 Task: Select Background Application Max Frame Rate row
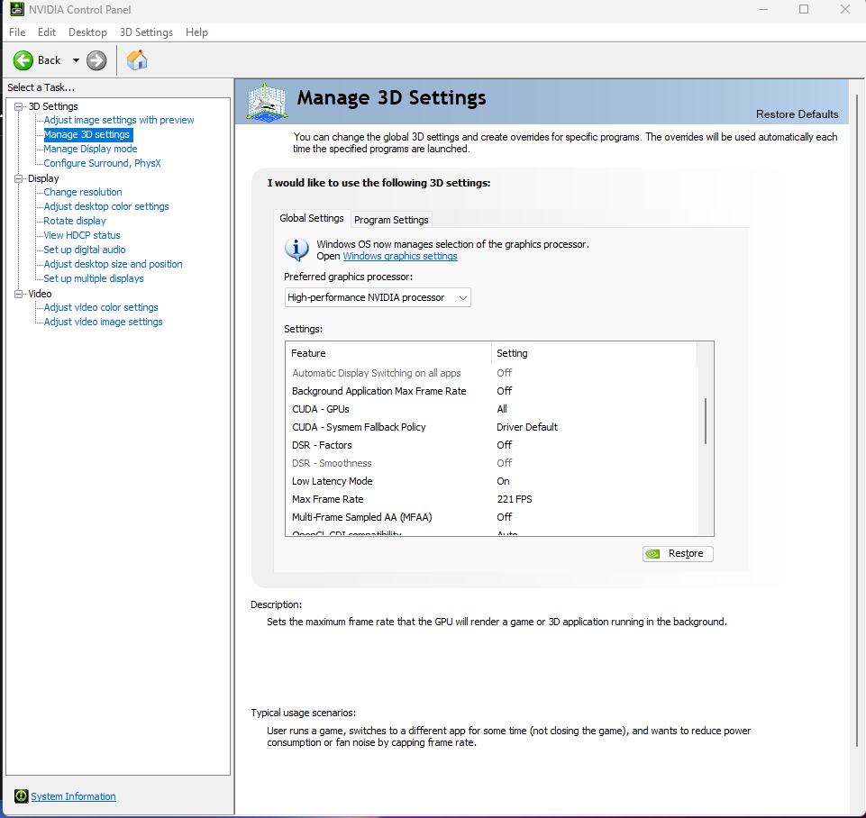(491, 391)
